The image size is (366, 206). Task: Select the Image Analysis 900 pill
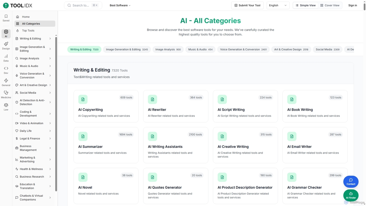(168, 49)
